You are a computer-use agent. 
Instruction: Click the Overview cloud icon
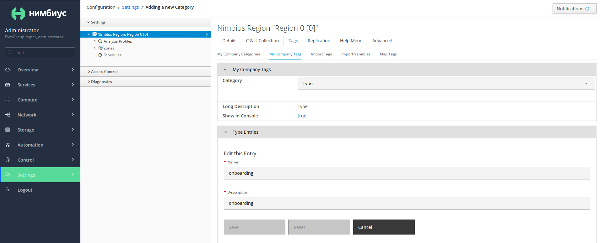(8, 70)
